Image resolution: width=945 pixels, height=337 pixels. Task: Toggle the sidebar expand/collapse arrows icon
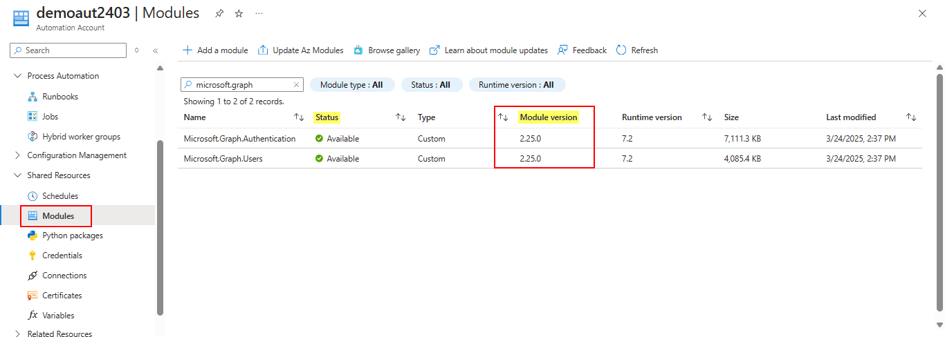[137, 50]
